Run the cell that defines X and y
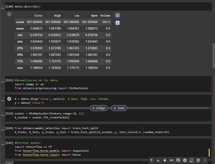Screen dimensions: 215x164 (x=9, y=99)
